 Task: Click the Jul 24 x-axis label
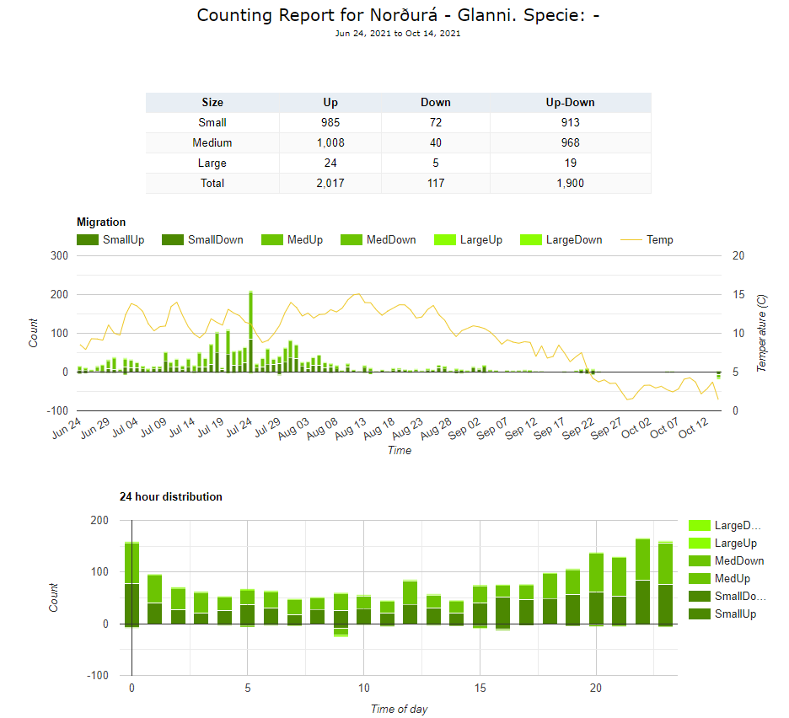tap(239, 427)
